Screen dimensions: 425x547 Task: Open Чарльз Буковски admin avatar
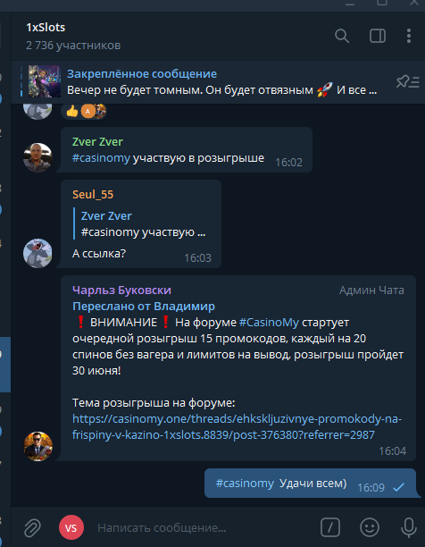38,447
